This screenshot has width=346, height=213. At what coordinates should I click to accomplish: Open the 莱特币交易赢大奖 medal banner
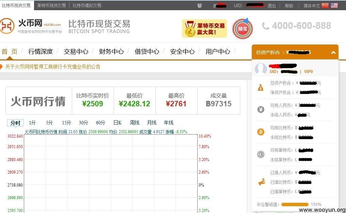204,29
